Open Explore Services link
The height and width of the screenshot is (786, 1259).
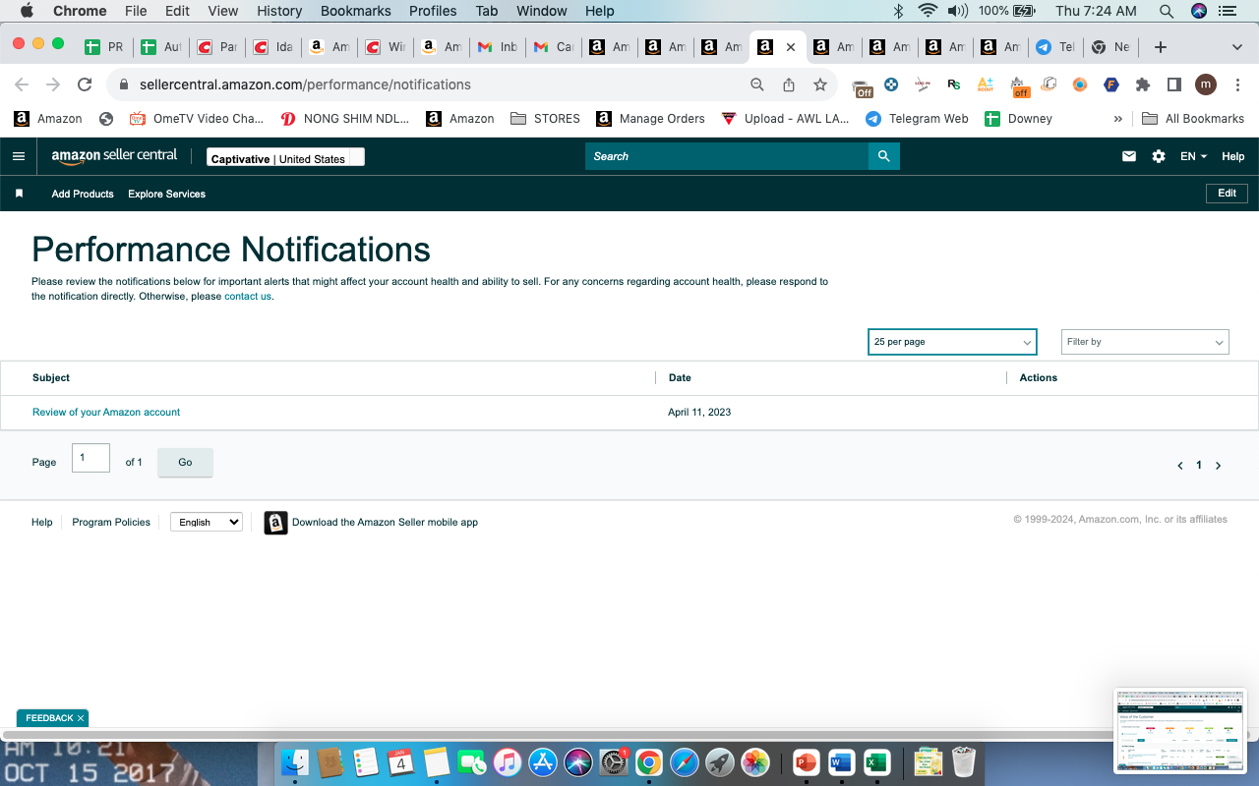click(166, 195)
